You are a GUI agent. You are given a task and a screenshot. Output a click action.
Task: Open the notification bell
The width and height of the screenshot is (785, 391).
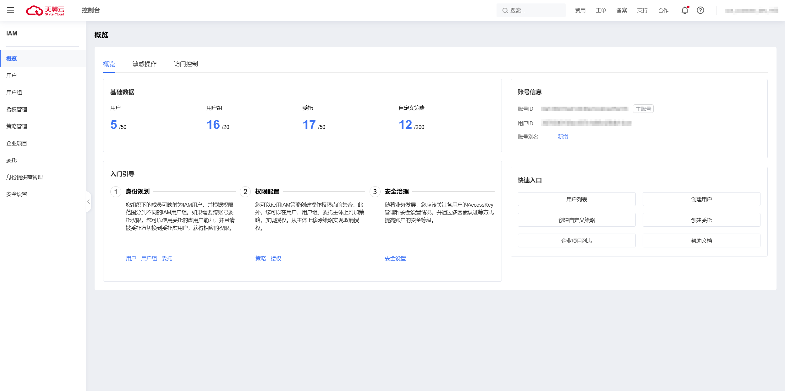(x=685, y=10)
